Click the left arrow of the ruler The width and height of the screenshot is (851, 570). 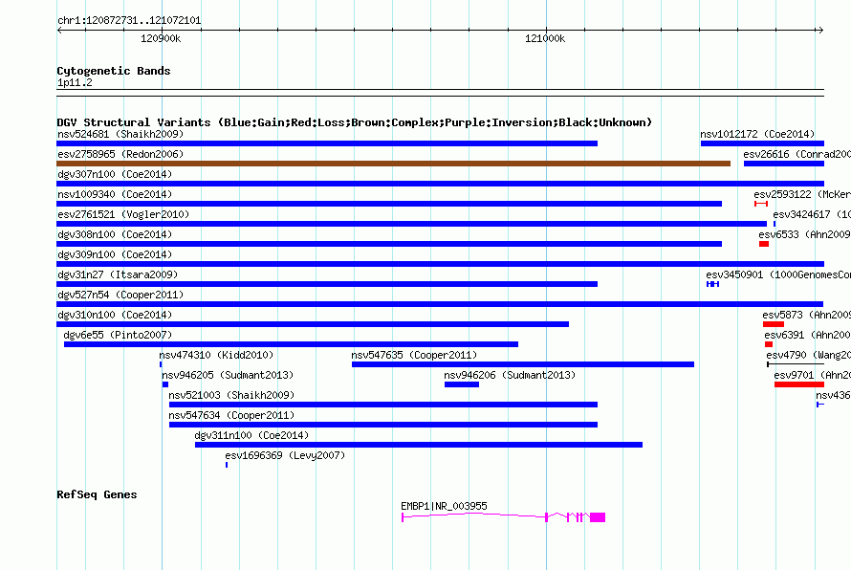click(x=59, y=30)
